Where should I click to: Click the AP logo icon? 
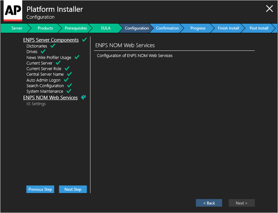coord(13,11)
